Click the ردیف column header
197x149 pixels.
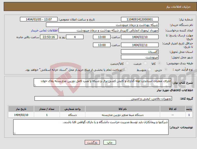[x=189, y=109]
